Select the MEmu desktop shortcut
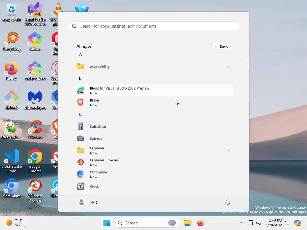Screen dimensions: 307x230 [x=35, y=42]
